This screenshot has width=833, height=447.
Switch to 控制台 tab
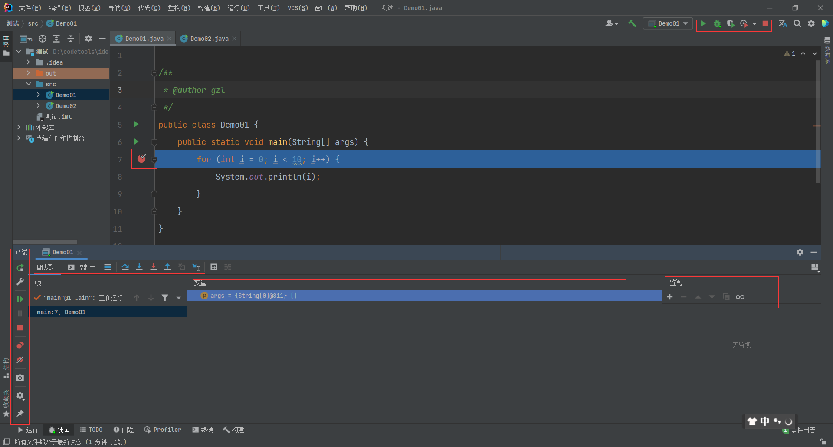pyautogui.click(x=82, y=267)
